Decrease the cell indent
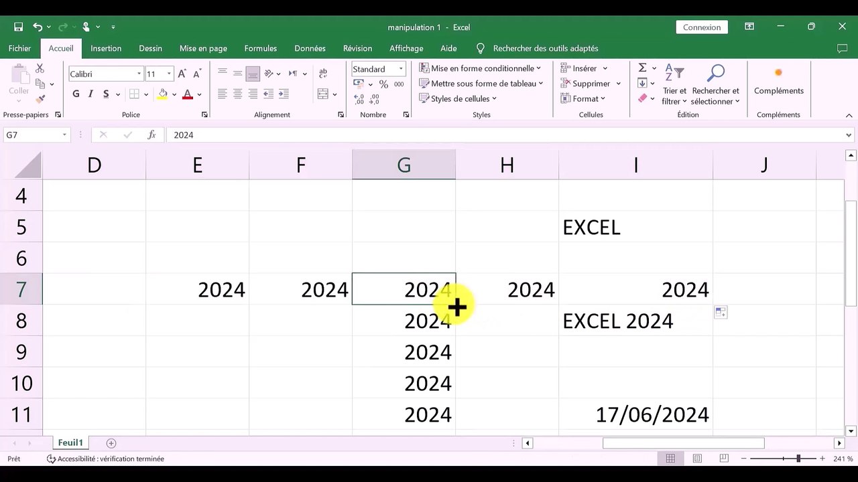858x482 pixels. point(268,94)
